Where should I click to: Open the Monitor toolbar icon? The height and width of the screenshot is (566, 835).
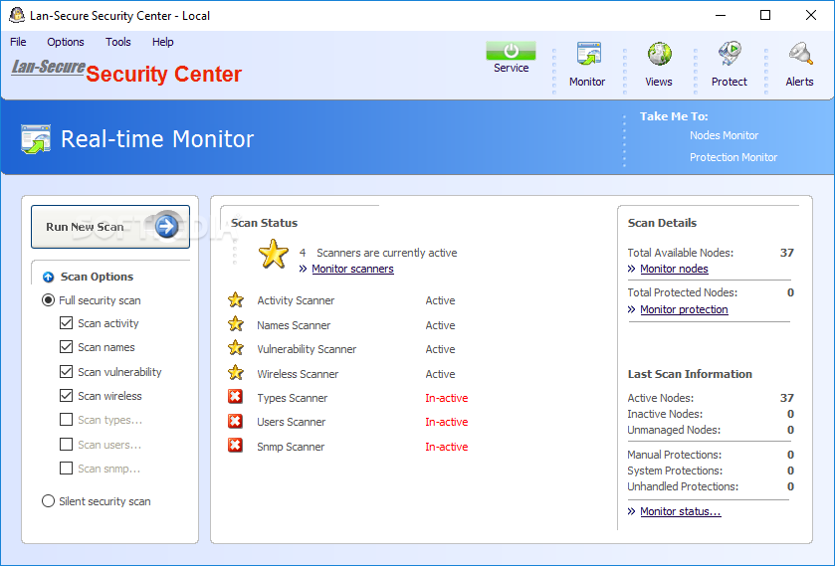[x=588, y=54]
